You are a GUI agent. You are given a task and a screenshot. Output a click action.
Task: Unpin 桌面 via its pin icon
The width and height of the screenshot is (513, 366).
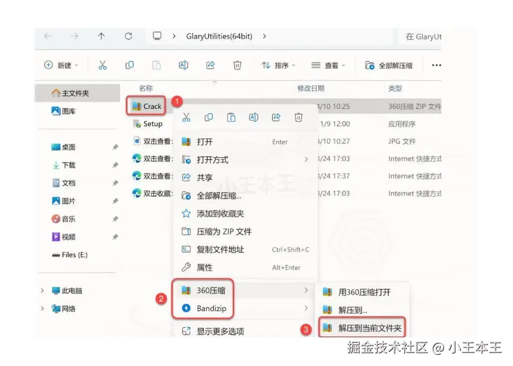tap(115, 147)
